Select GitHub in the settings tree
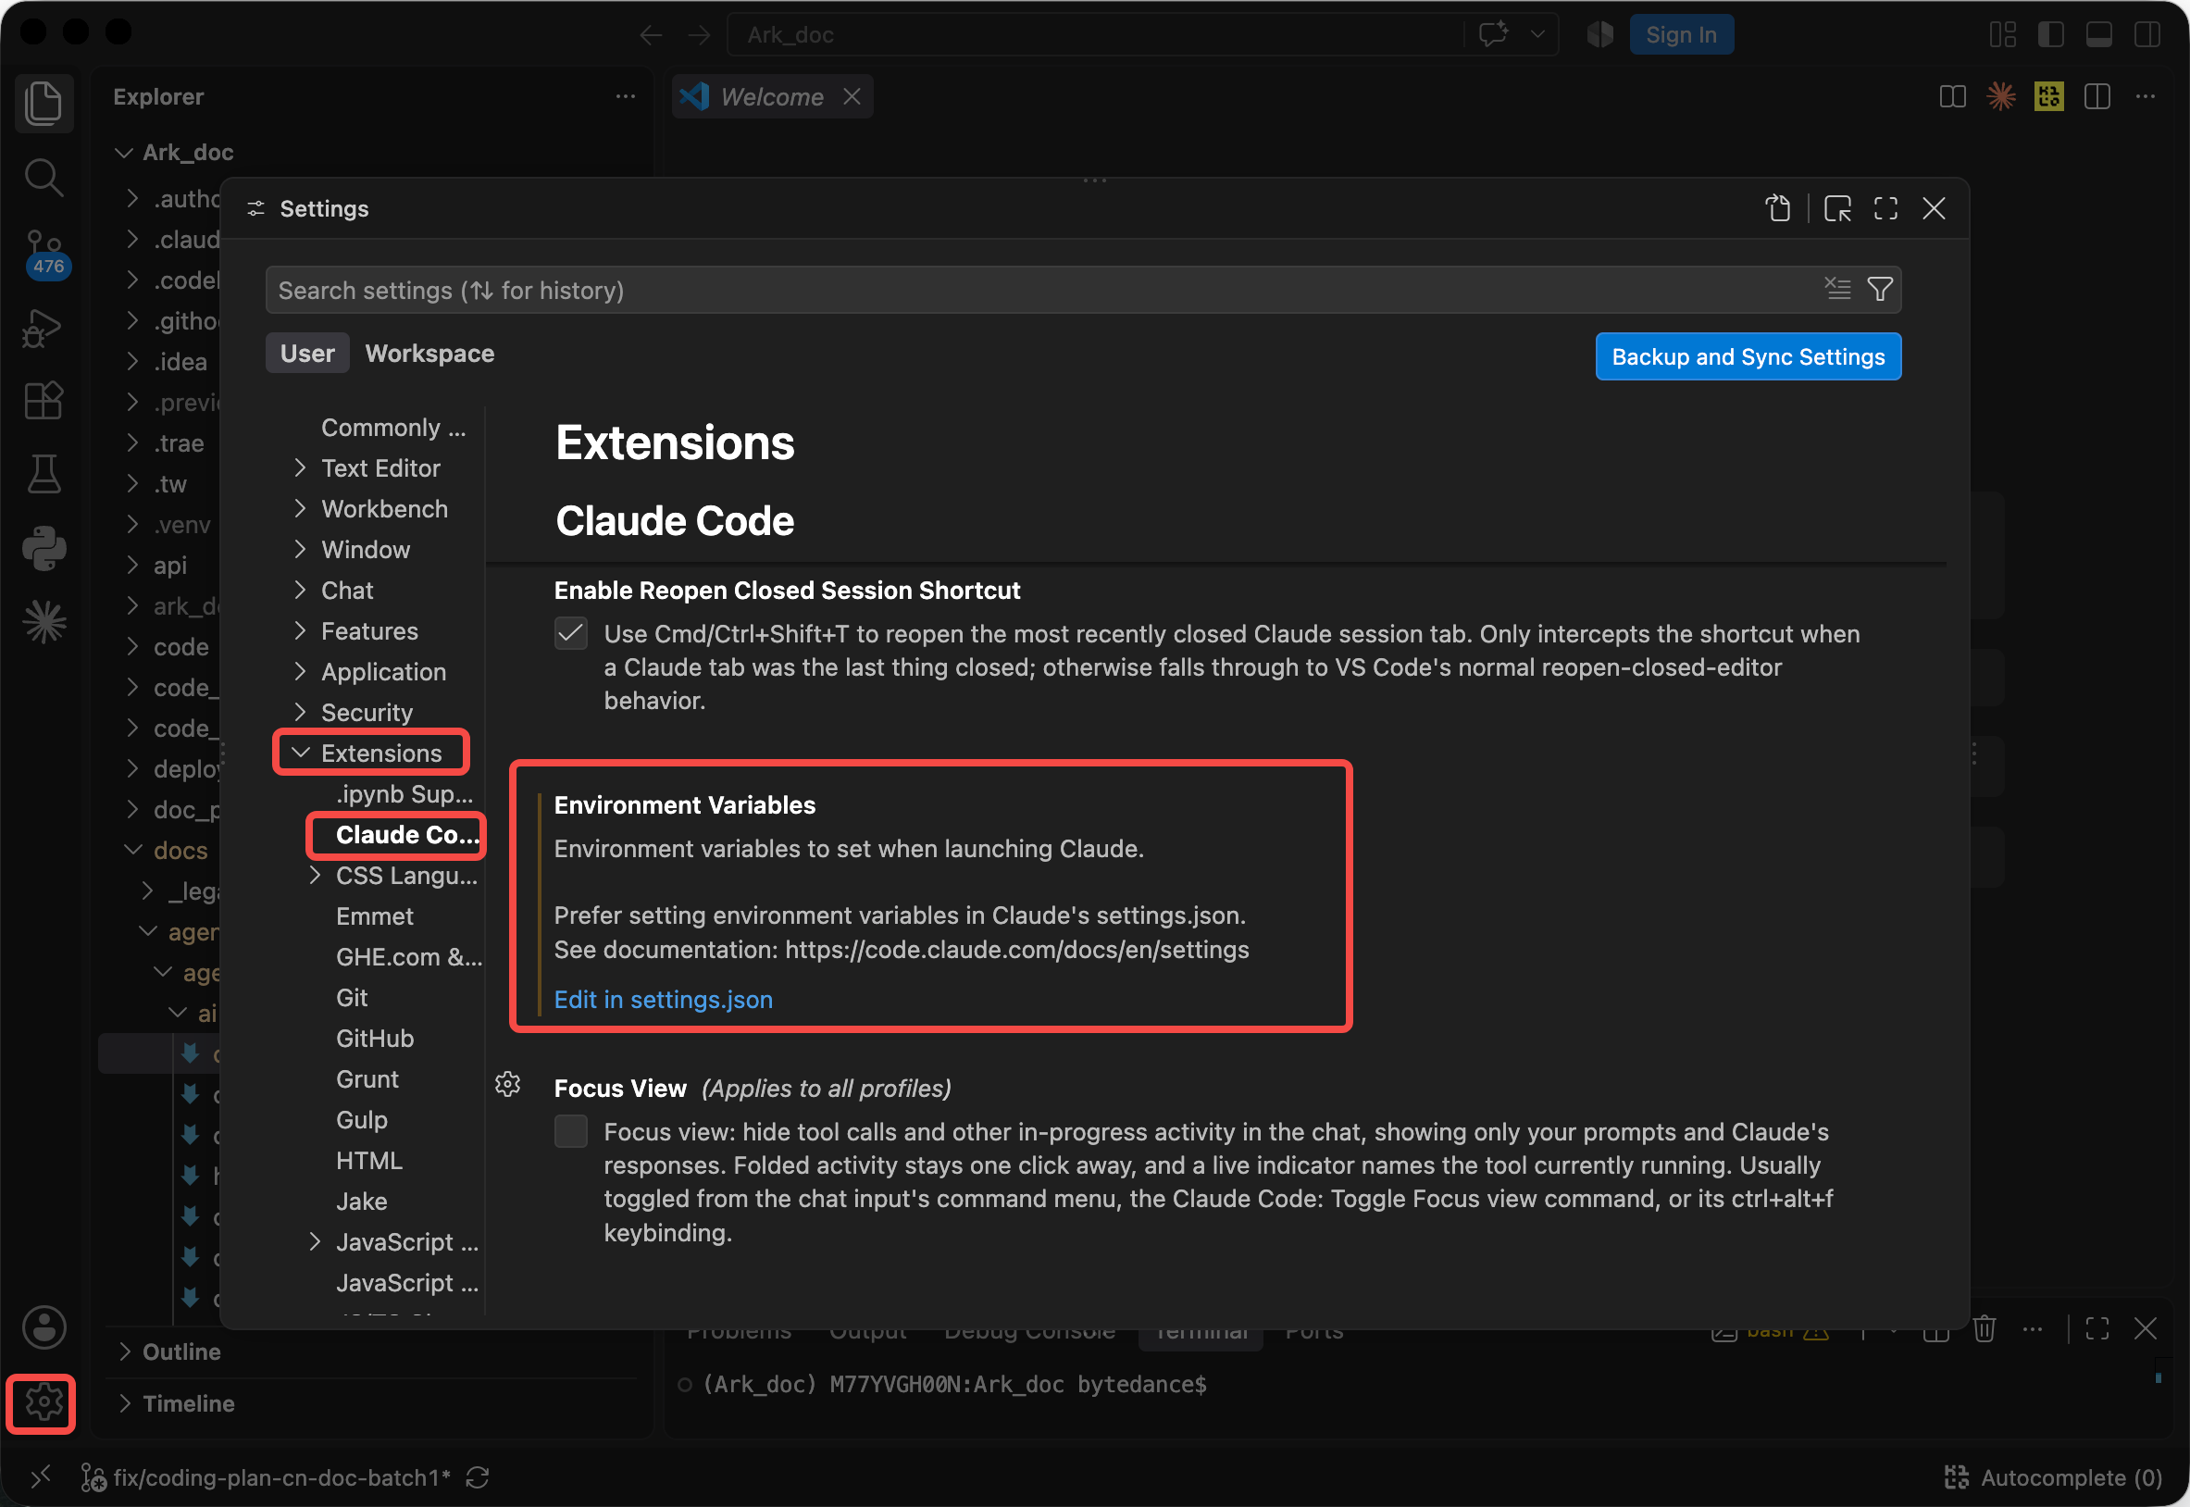Viewport: 2190px width, 1507px height. (375, 1039)
